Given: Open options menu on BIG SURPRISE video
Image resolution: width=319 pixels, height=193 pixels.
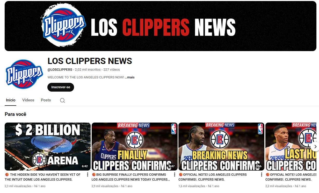Looking at the screenshot, I should pos(174,175).
